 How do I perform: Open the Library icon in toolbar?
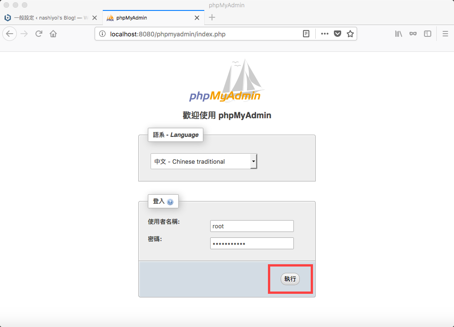pos(399,34)
